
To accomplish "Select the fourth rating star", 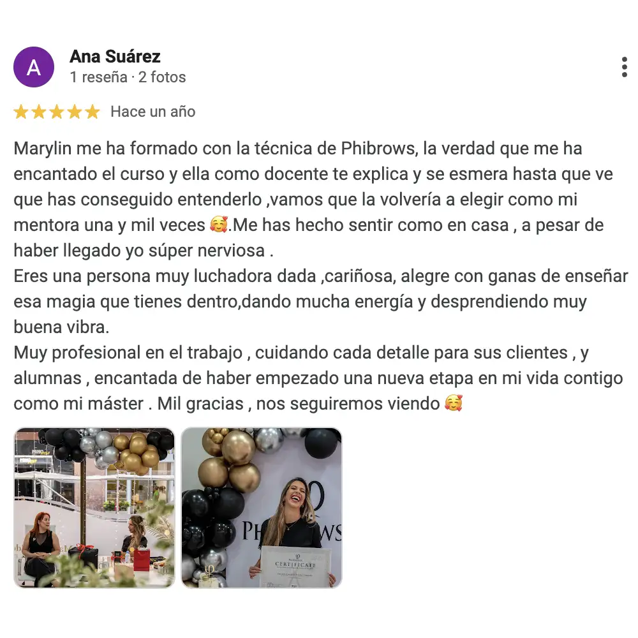I will click(x=75, y=112).
